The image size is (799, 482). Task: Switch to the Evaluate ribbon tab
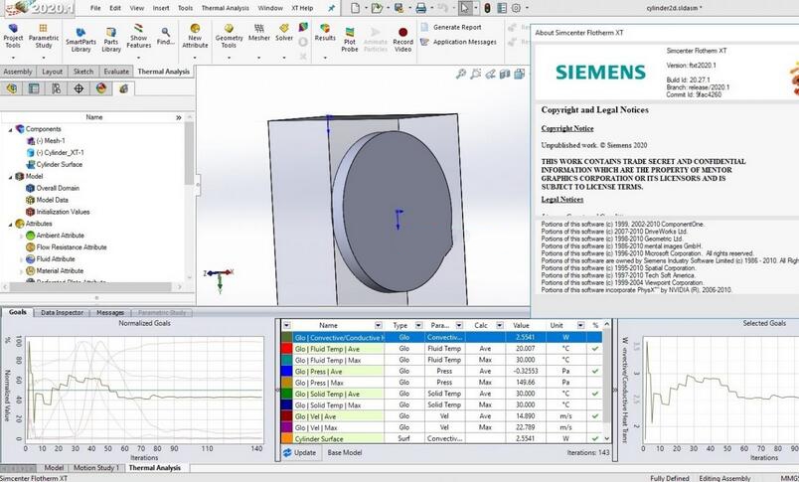pyautogui.click(x=116, y=72)
